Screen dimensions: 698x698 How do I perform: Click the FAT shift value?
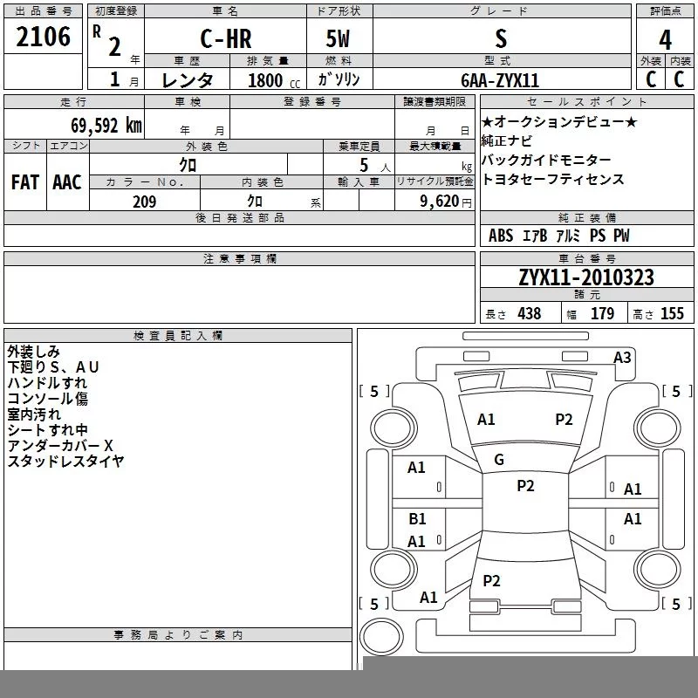[x=25, y=182]
